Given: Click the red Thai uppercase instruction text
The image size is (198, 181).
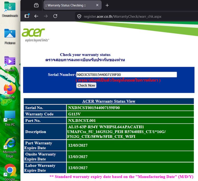Looking at the screenshot, I should 118,80.
